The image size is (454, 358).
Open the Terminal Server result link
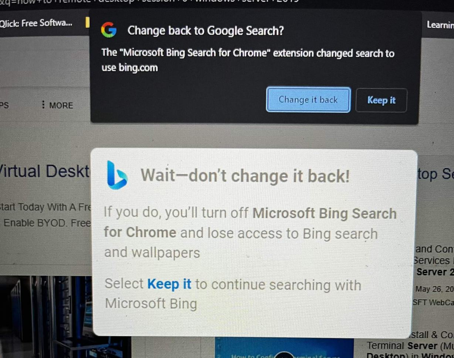coord(409,346)
